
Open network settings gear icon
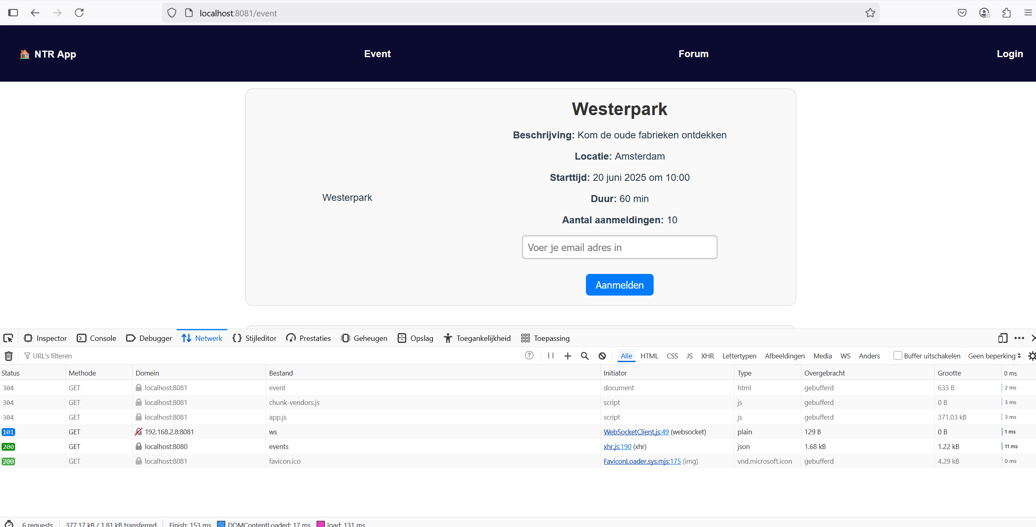(x=1032, y=356)
